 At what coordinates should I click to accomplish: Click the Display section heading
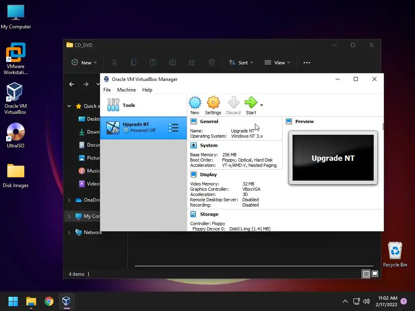pyautogui.click(x=208, y=175)
